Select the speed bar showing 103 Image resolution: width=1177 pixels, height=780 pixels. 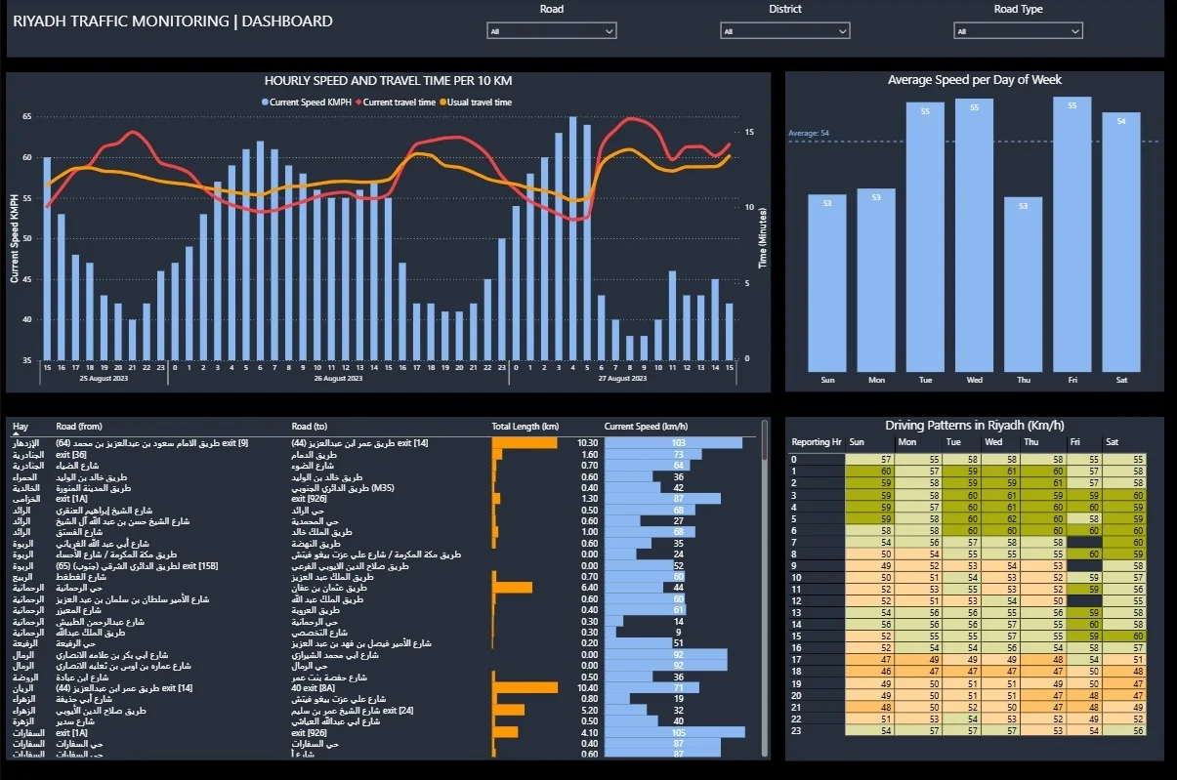pos(673,443)
